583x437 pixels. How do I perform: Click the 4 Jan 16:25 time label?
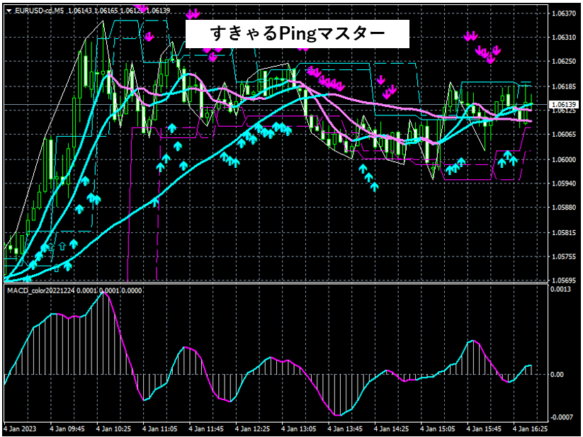[x=531, y=429]
